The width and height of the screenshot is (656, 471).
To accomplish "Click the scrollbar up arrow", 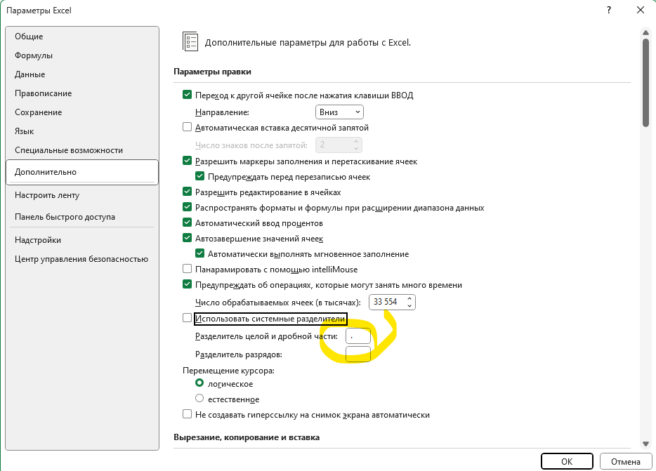I will 646,33.
